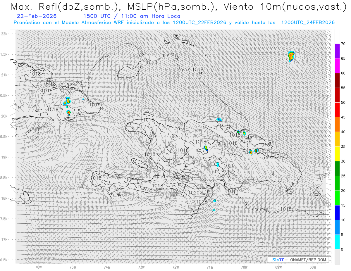The width and height of the screenshot is (351, 271).
Task: Click the purple 65–70 dBZ colorbar segment
Action: [x=337, y=51]
